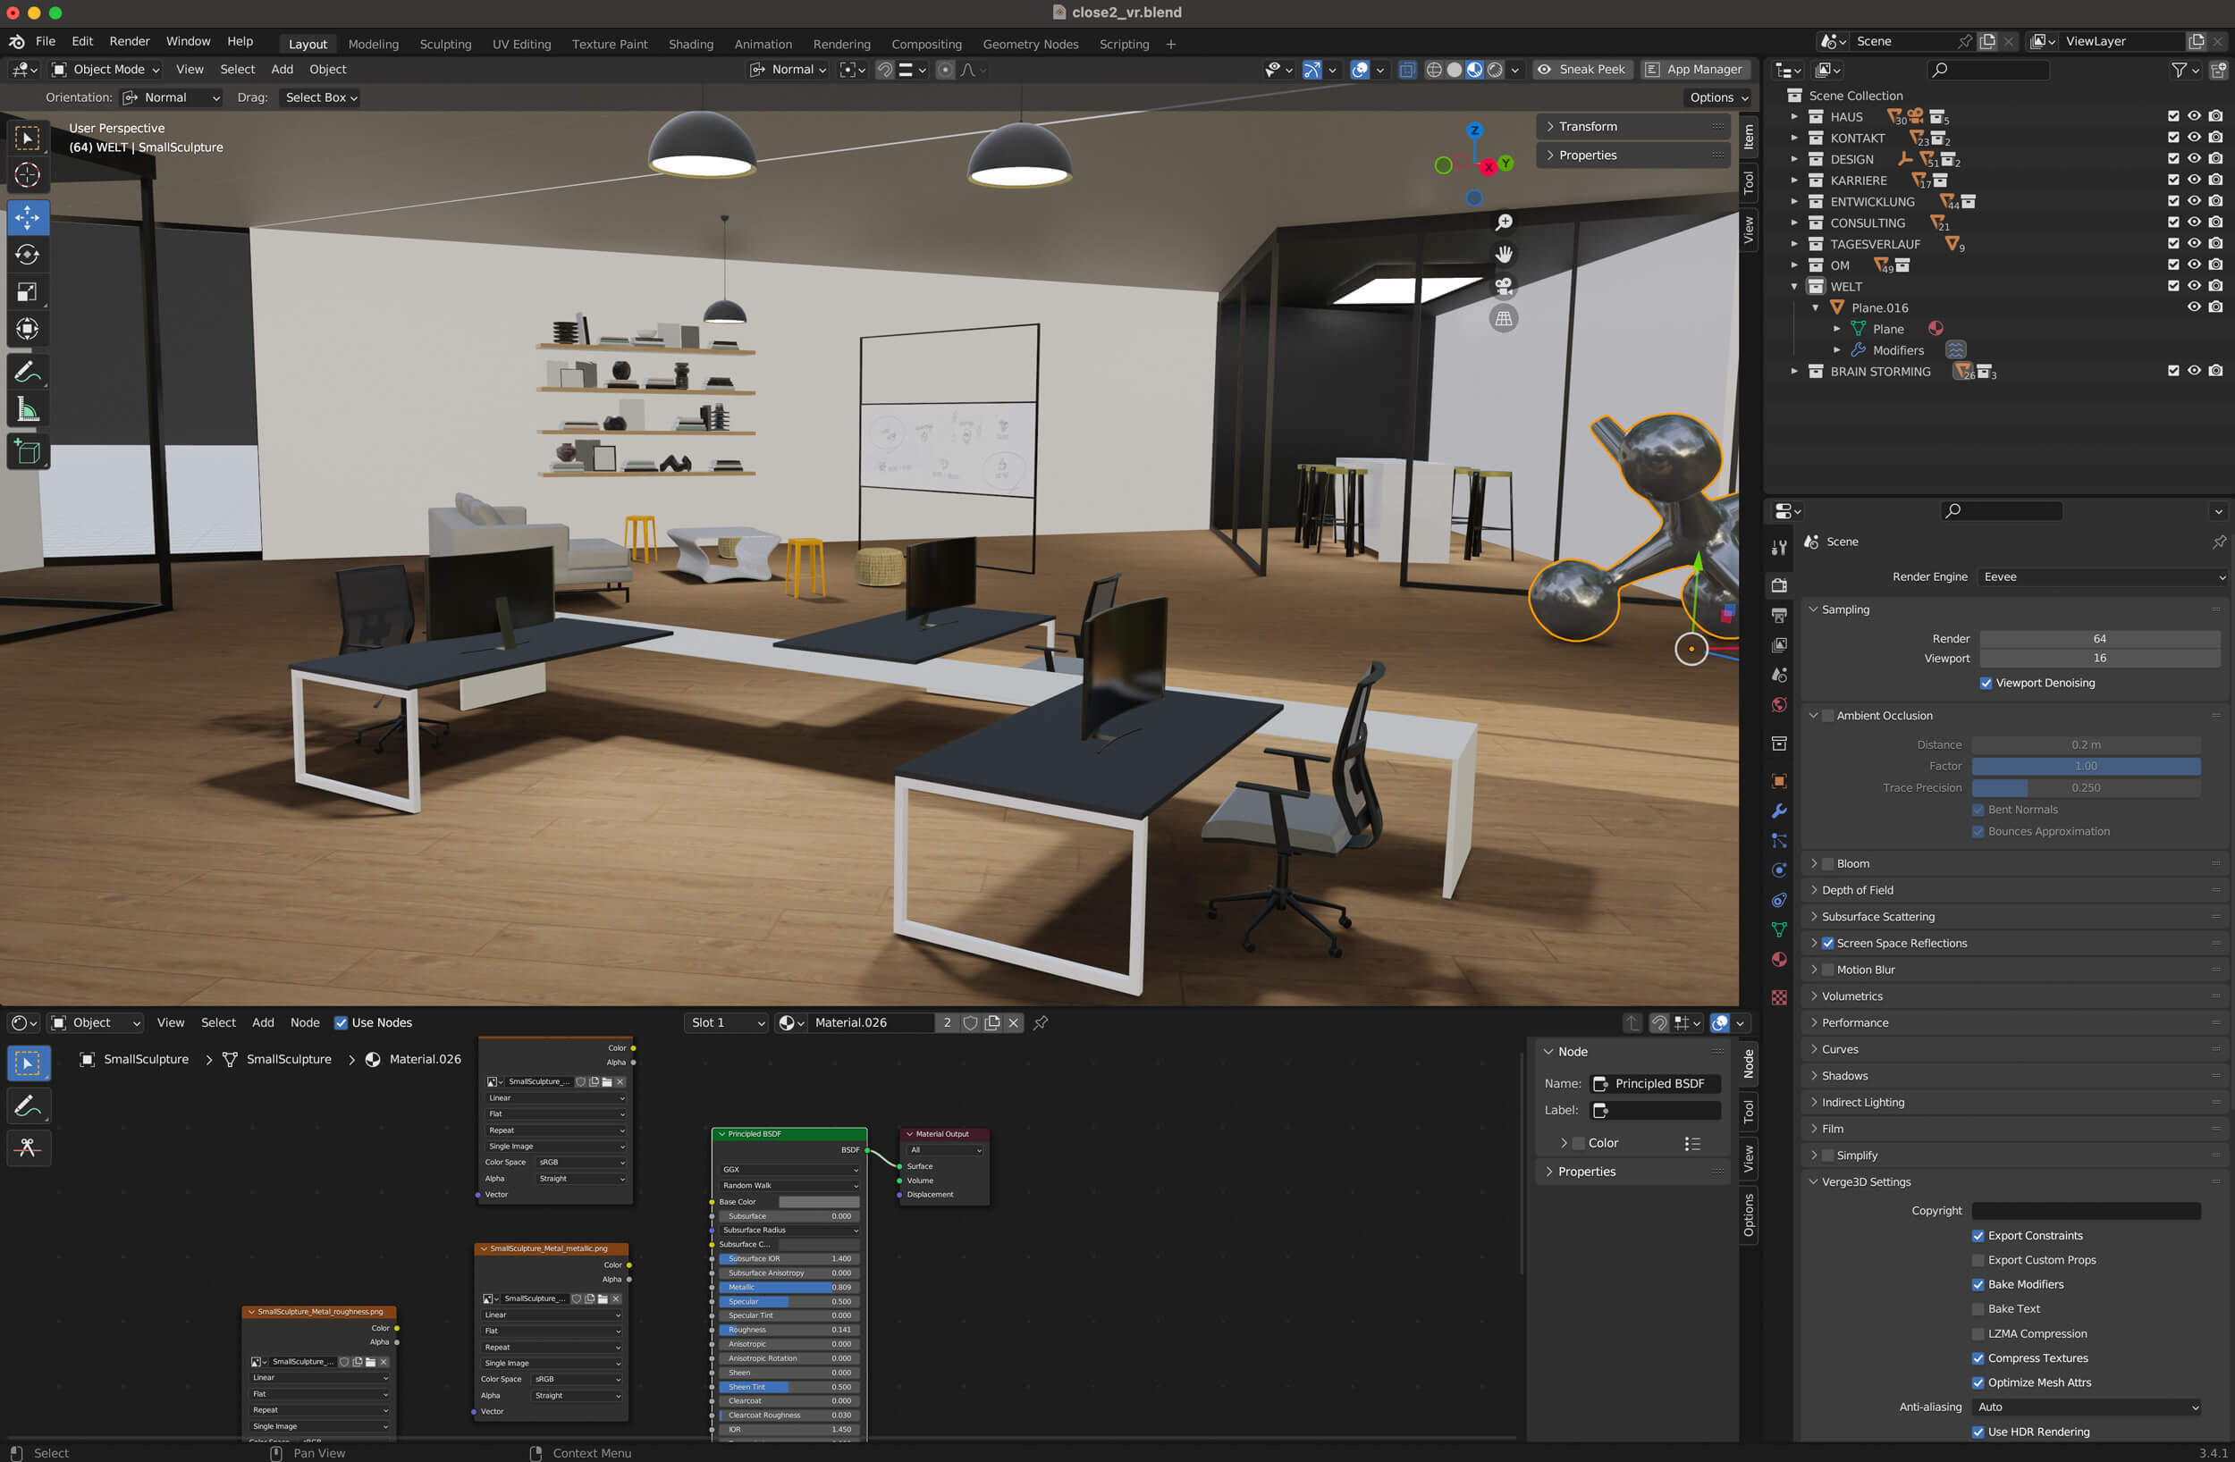The width and height of the screenshot is (2235, 1462).
Task: Select the Rotate tool in viewport toolbar
Action: tap(27, 255)
